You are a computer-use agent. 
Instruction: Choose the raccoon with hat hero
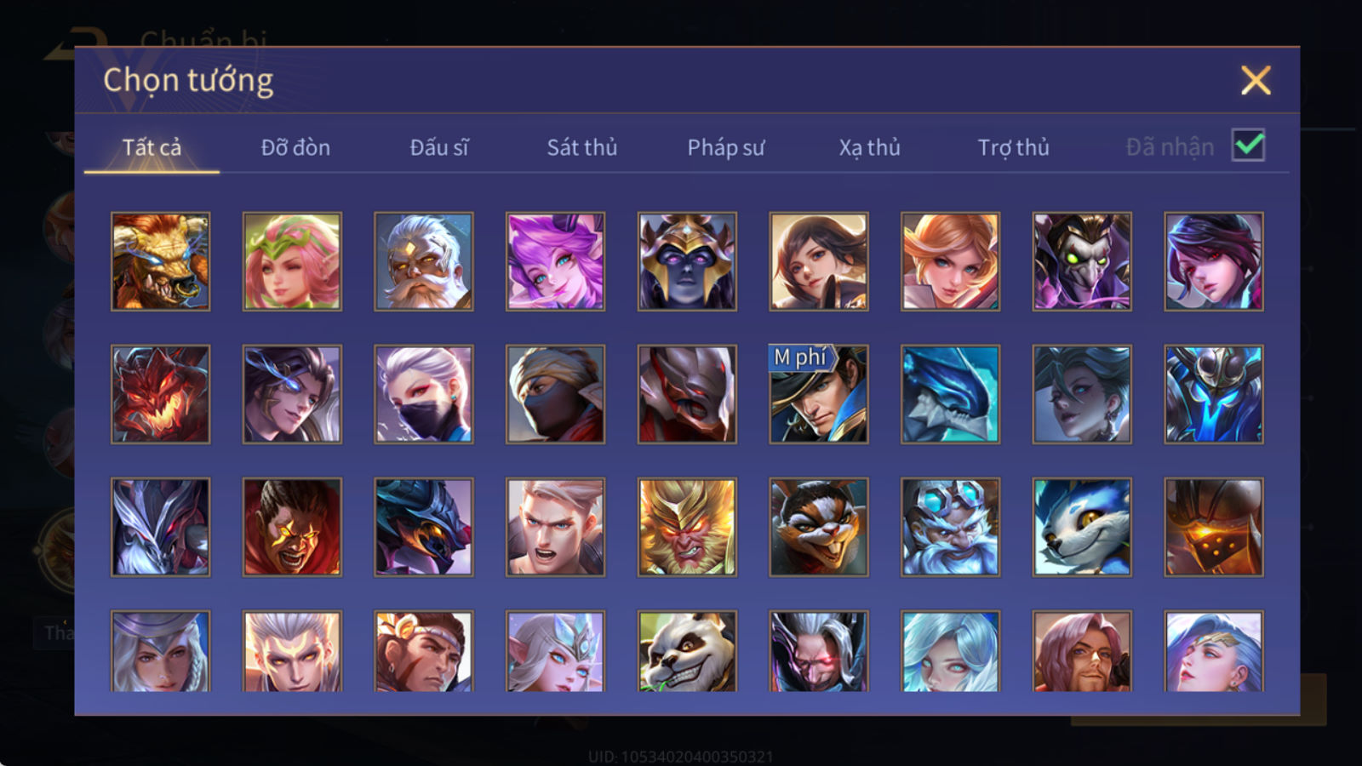[x=819, y=527]
